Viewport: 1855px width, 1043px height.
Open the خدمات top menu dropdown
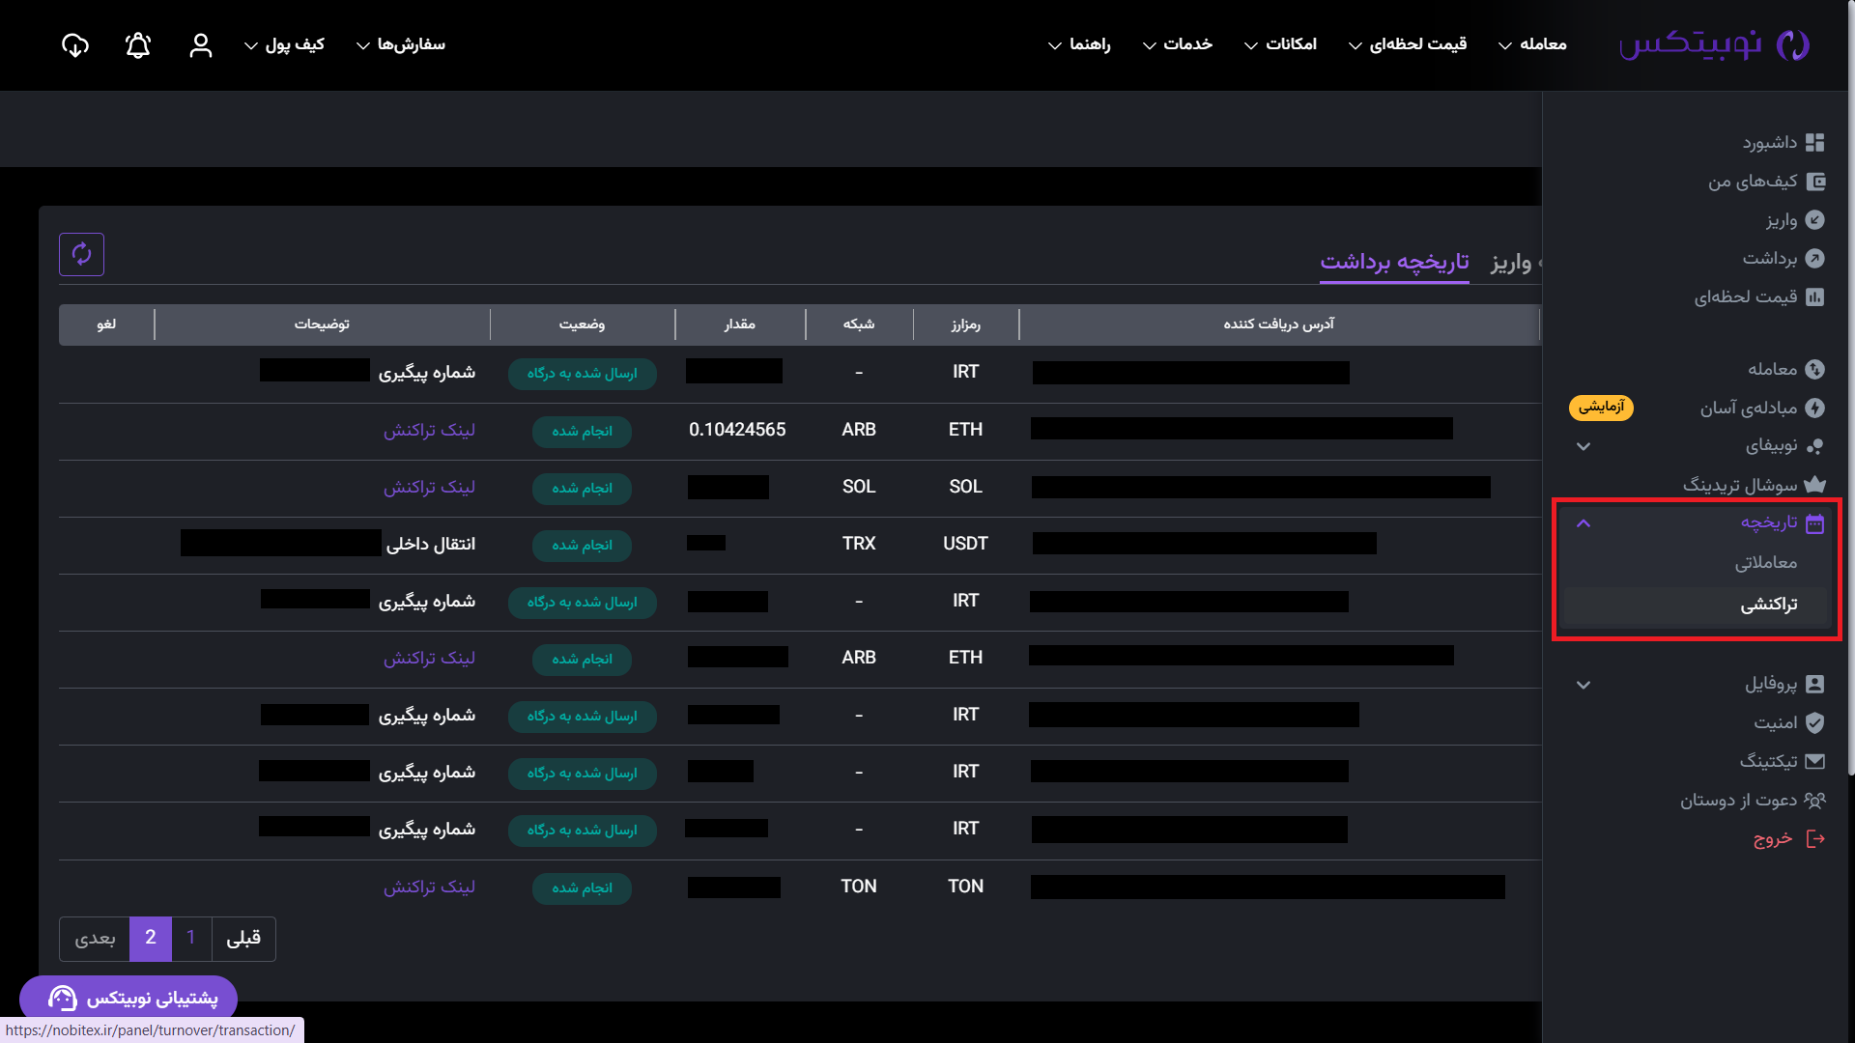[1177, 44]
